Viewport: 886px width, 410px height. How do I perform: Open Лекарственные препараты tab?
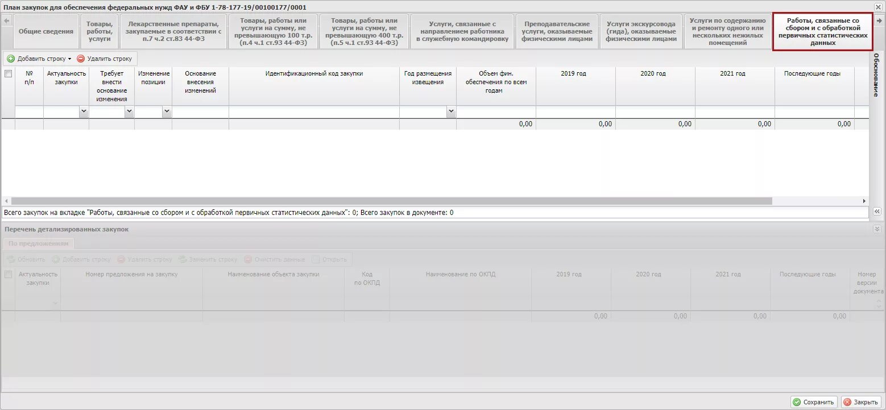pos(173,32)
